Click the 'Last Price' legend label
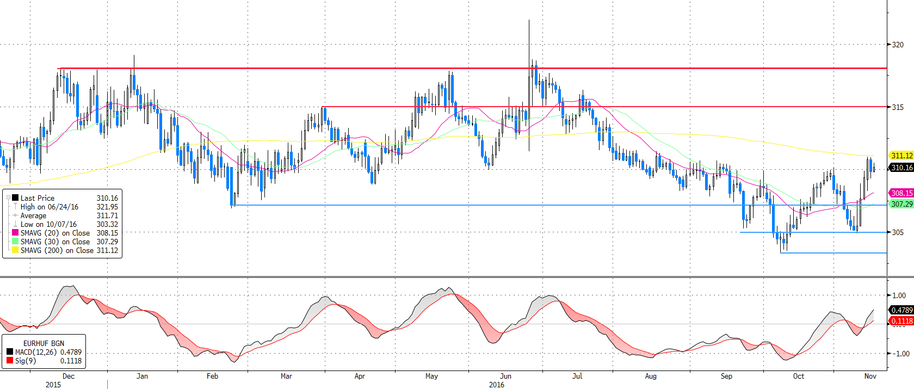This screenshot has height=389, width=914. [38, 198]
